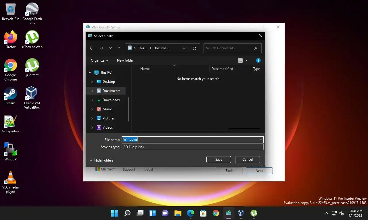
Task: Select WinSCP desktop shortcut
Action: click(11, 152)
